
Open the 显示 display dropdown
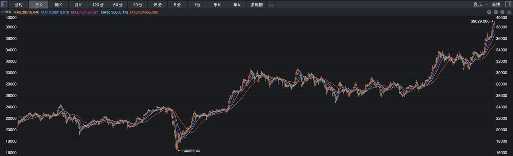480,5
